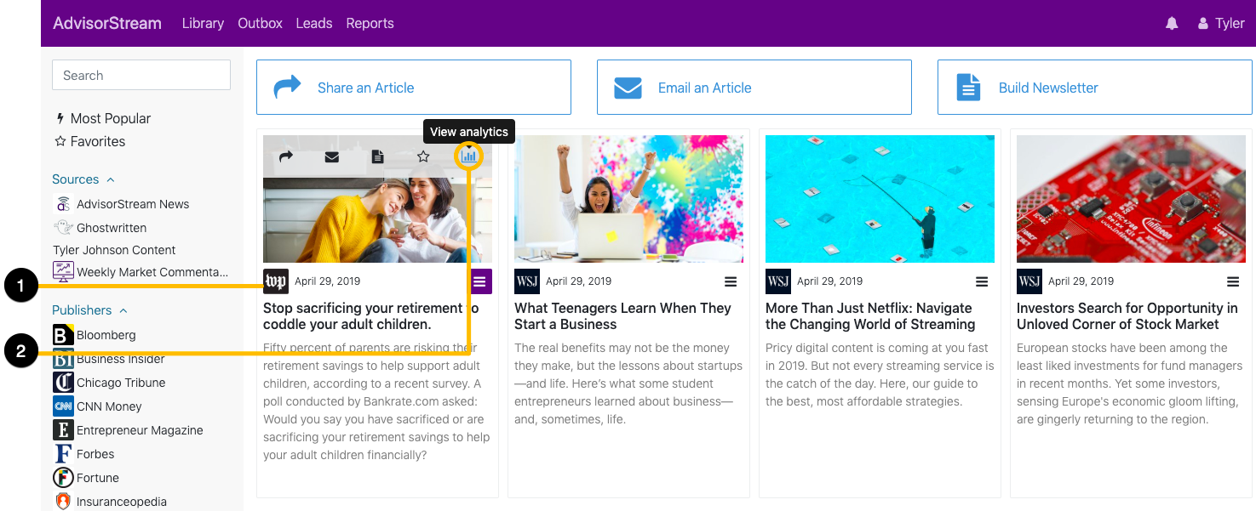
Task: Open the Tyler user menu
Action: pyautogui.click(x=1221, y=23)
